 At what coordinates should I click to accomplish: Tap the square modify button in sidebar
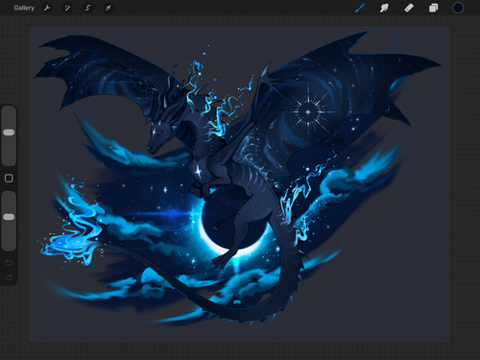tap(9, 179)
